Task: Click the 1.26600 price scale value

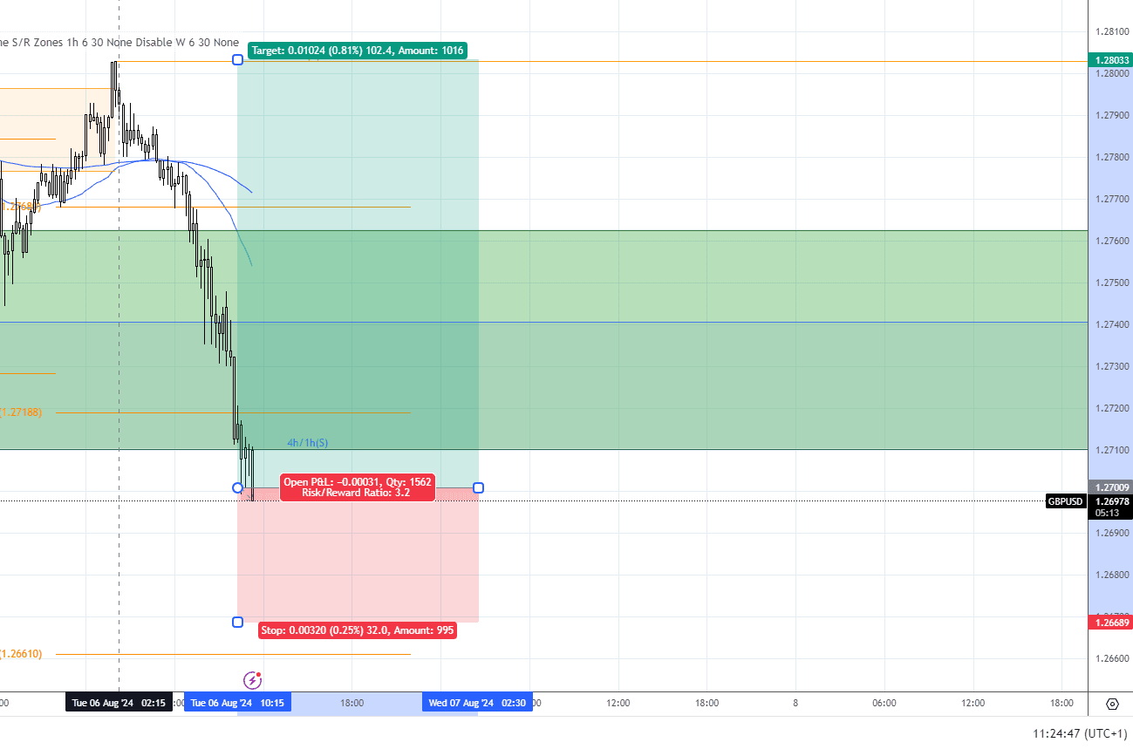Action: coord(1111,659)
